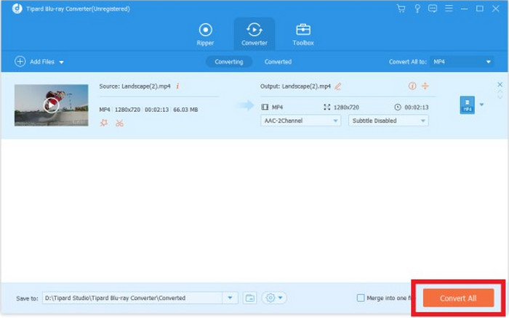Open the save folder browse icon
The width and height of the screenshot is (509, 318).
(x=251, y=298)
